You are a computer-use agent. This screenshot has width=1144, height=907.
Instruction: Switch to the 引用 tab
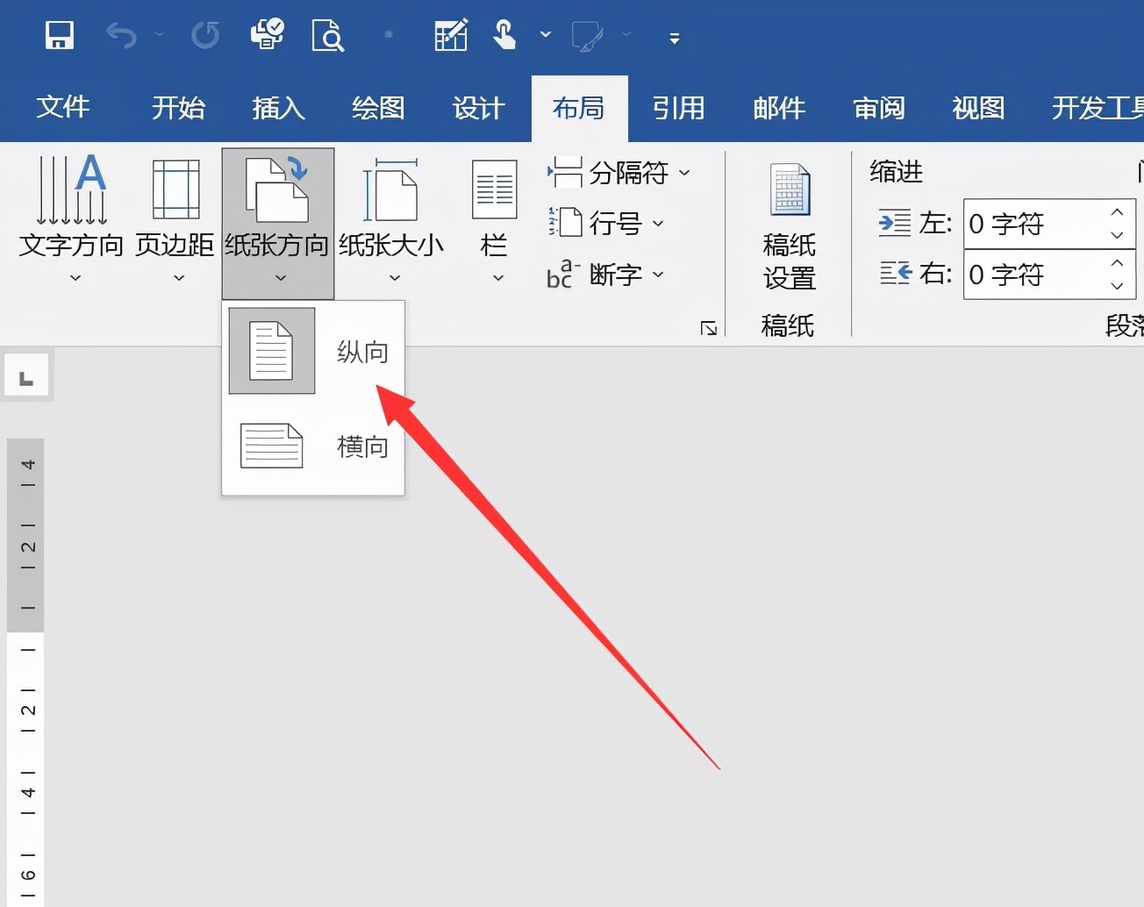(679, 108)
